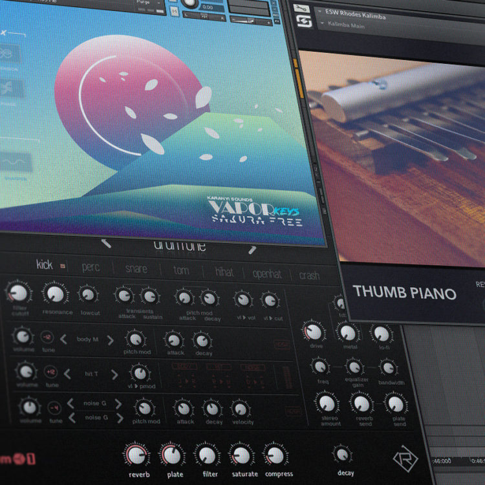This screenshot has height=485, width=485.
Task: Click the equalizer gain knob
Action: pos(354,368)
